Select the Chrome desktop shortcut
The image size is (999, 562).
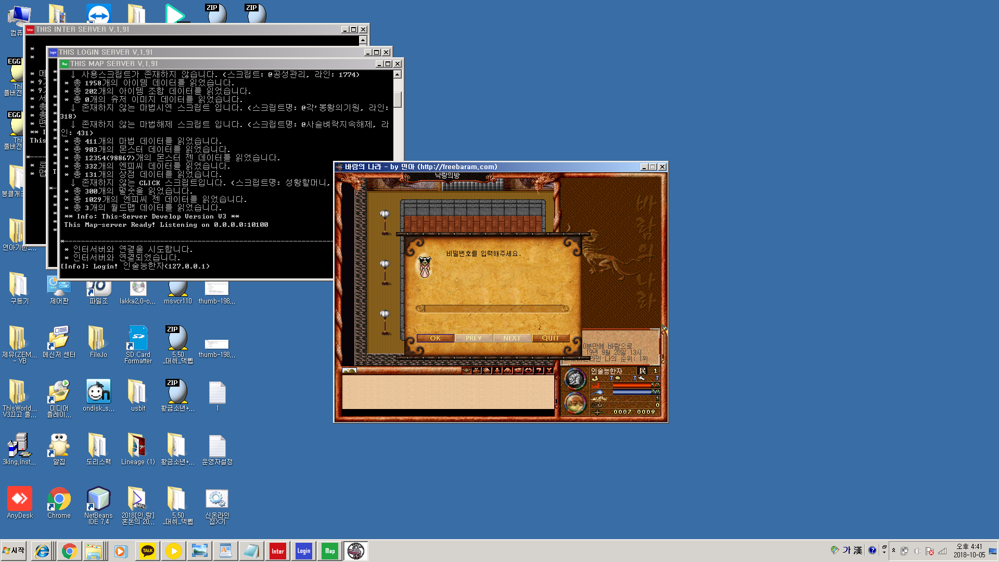pos(59,503)
